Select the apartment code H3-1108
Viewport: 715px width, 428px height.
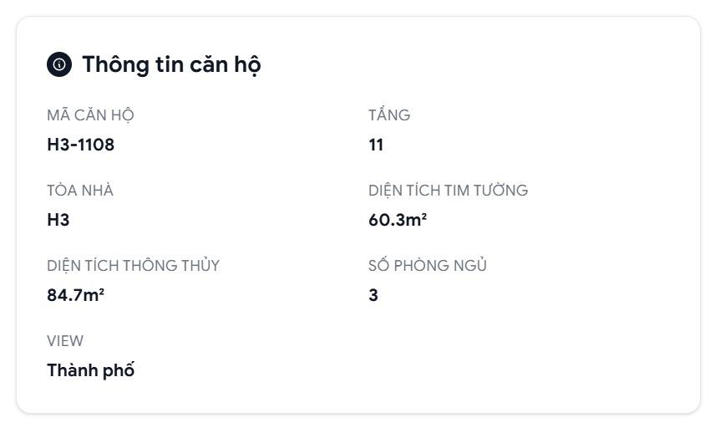(x=80, y=145)
